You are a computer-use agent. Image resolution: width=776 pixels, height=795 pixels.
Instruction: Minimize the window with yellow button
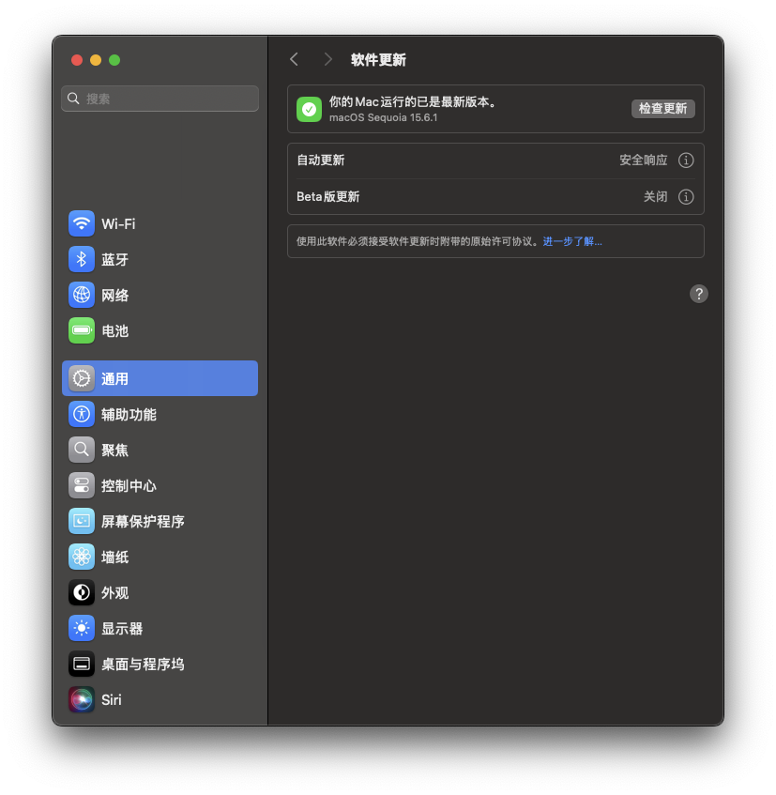[96, 60]
